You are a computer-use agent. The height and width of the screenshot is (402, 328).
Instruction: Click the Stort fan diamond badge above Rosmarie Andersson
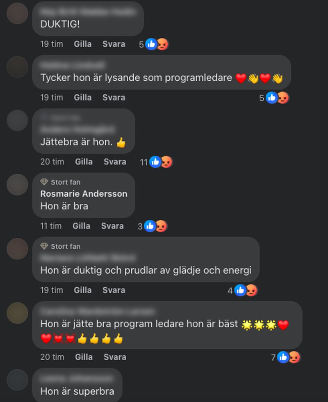pyautogui.click(x=60, y=182)
